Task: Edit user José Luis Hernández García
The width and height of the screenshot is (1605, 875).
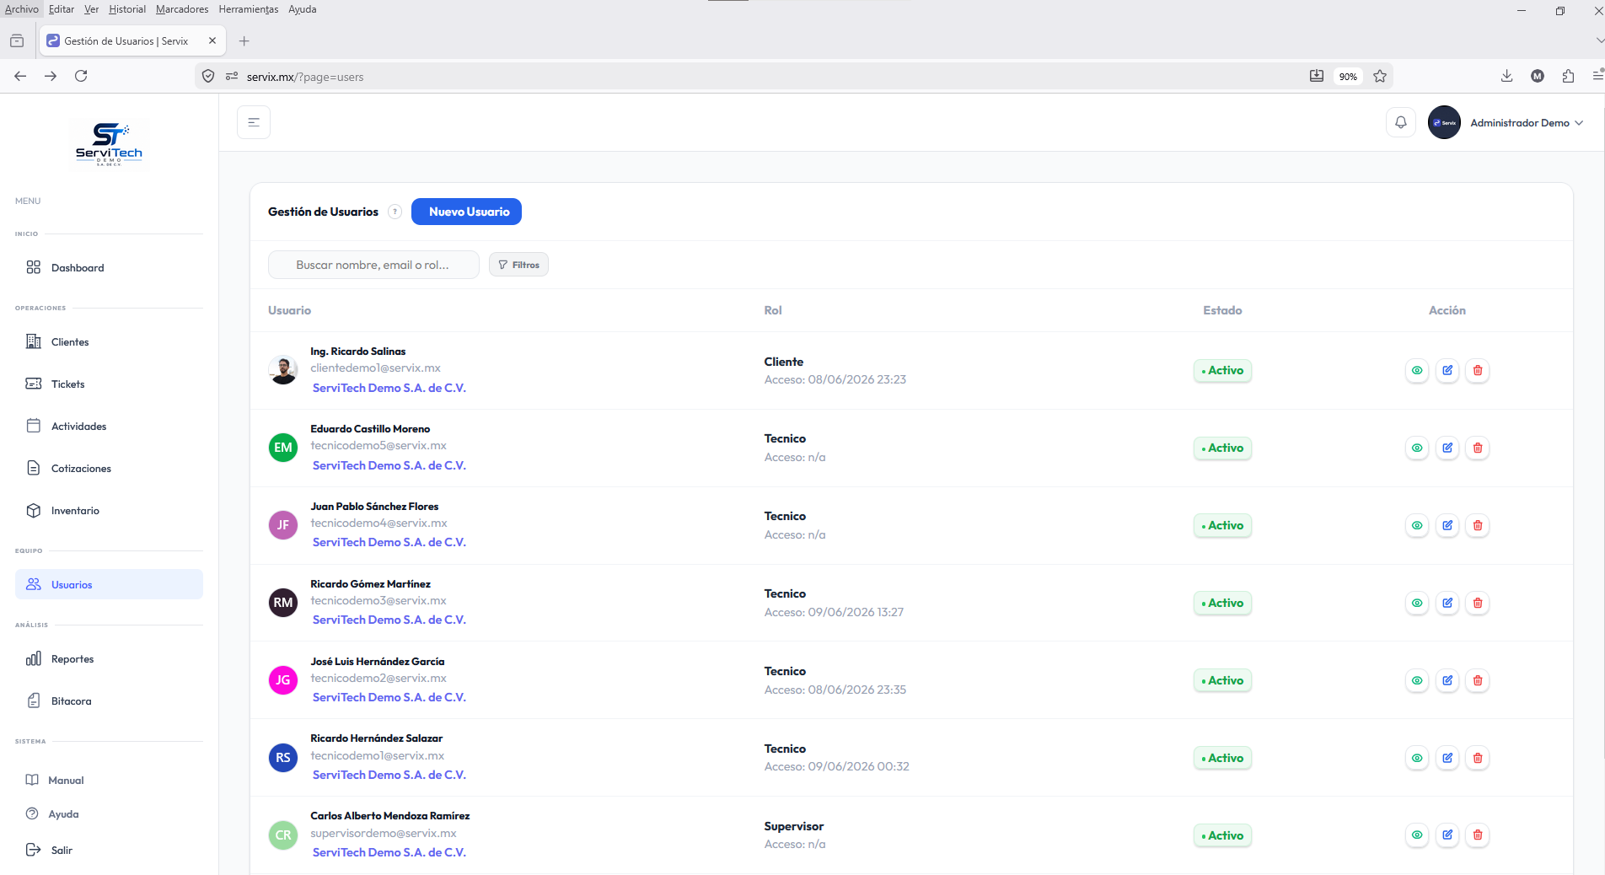Action: pyautogui.click(x=1447, y=680)
